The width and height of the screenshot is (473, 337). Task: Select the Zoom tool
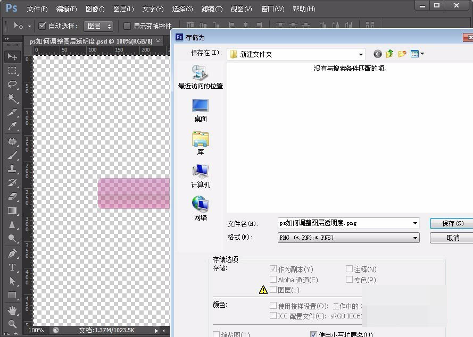point(12,323)
